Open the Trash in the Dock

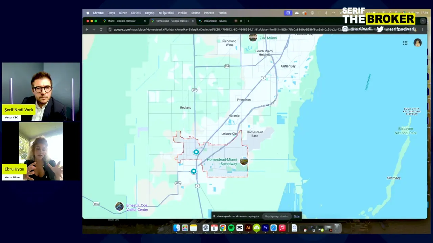(337, 228)
